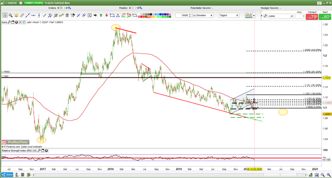Open the Täglich timeframe dropdown
Viewport: 332px width, 178px height.
[229, 16]
